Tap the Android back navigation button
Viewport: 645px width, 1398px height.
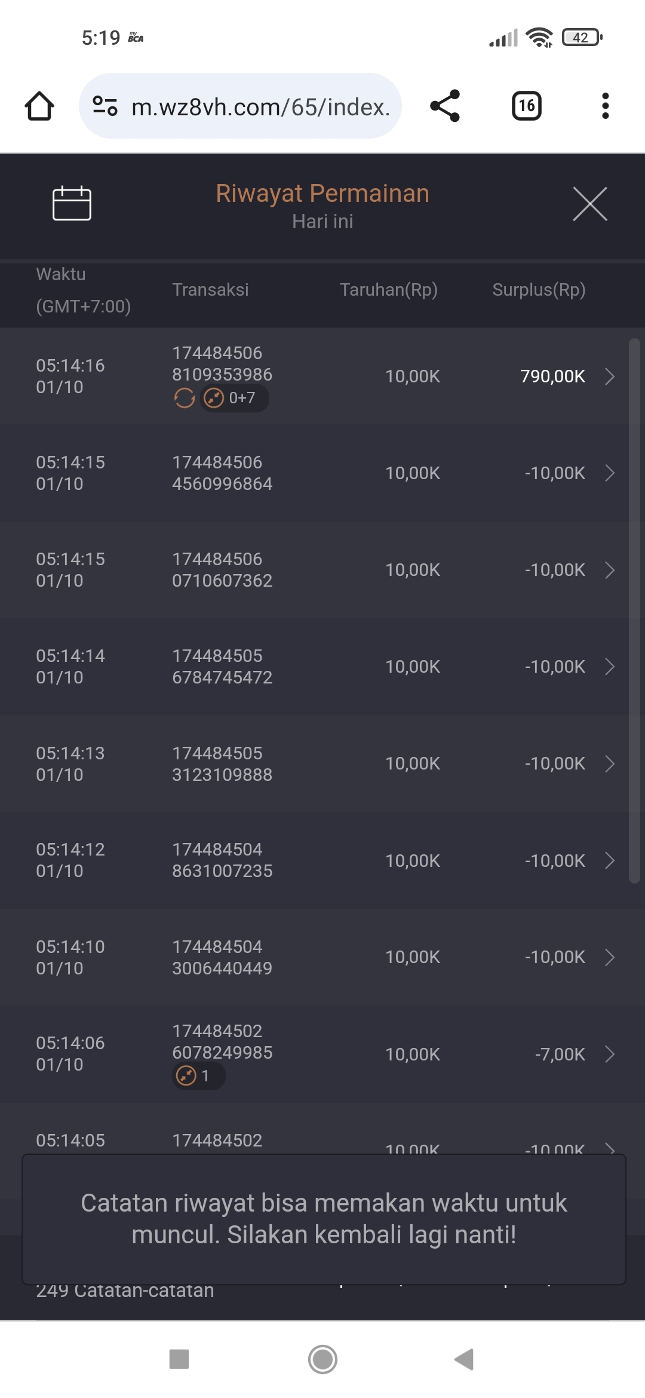[x=464, y=1359]
